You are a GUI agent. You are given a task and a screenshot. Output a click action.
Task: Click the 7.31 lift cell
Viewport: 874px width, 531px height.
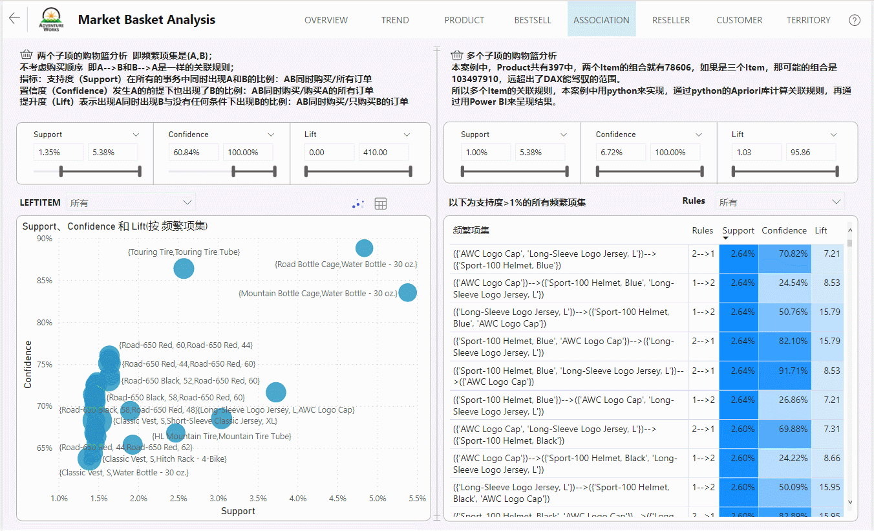(x=827, y=434)
